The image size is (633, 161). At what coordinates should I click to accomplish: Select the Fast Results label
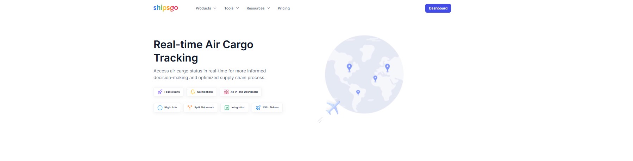[172, 92]
